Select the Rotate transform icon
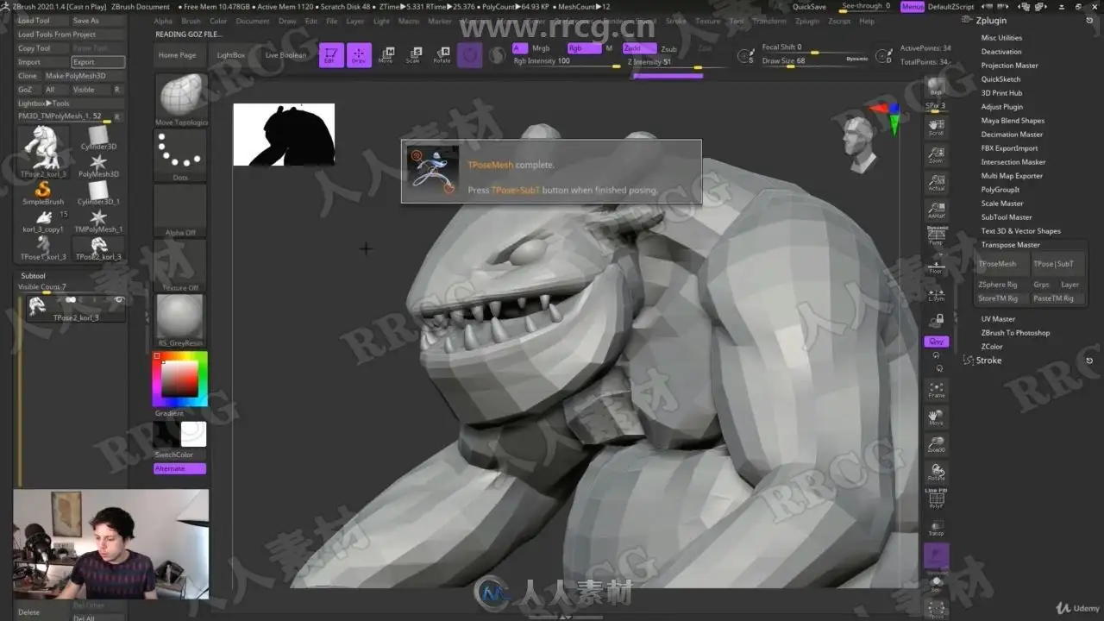 [x=442, y=55]
